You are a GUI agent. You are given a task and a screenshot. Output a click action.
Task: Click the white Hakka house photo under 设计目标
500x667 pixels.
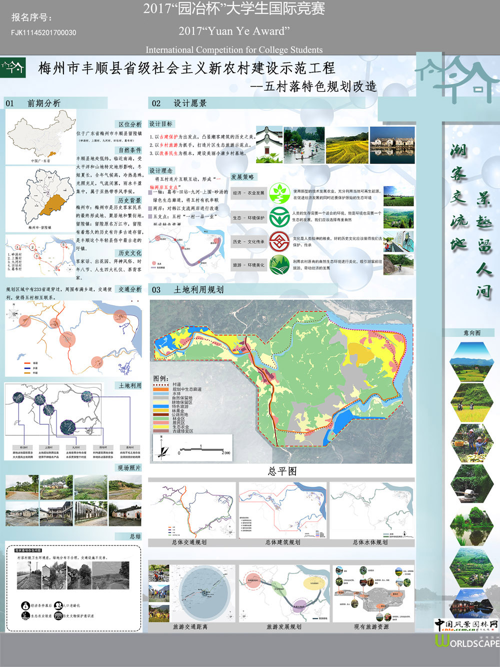269,145
